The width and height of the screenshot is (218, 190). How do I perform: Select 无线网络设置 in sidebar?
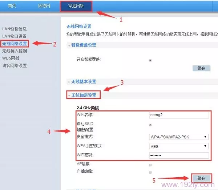pos(15,44)
